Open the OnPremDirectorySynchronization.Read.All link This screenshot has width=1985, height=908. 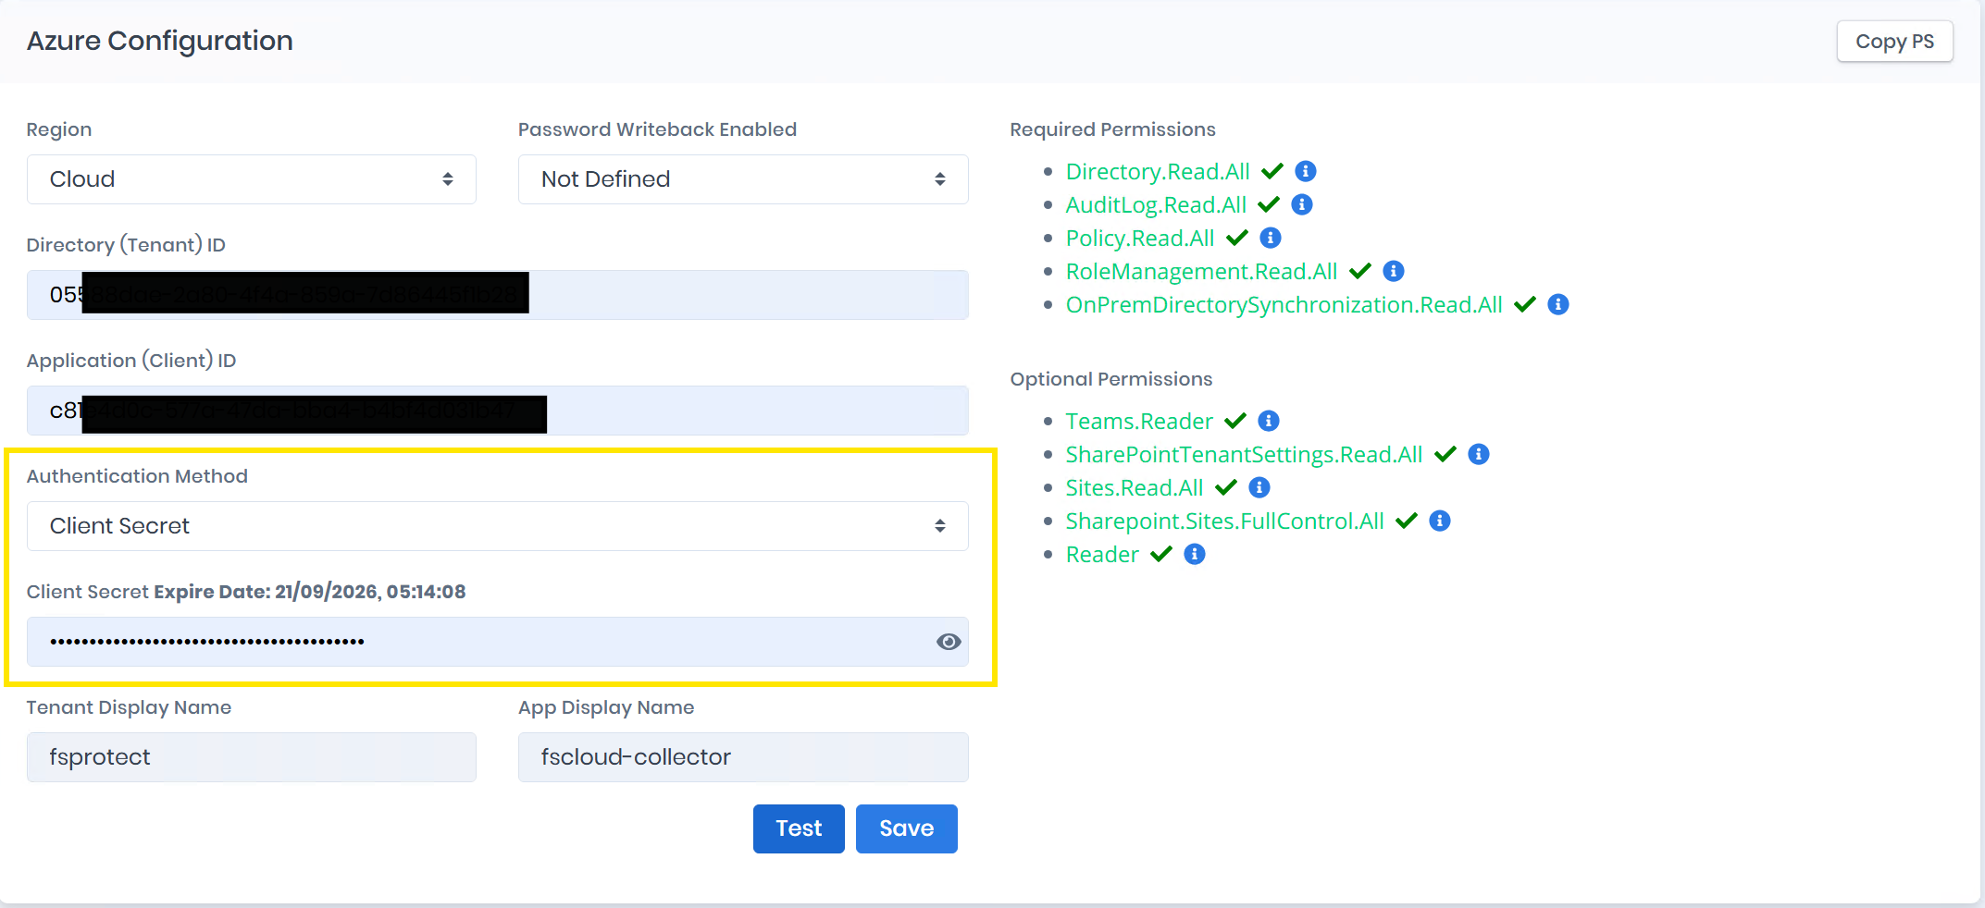(x=1284, y=304)
